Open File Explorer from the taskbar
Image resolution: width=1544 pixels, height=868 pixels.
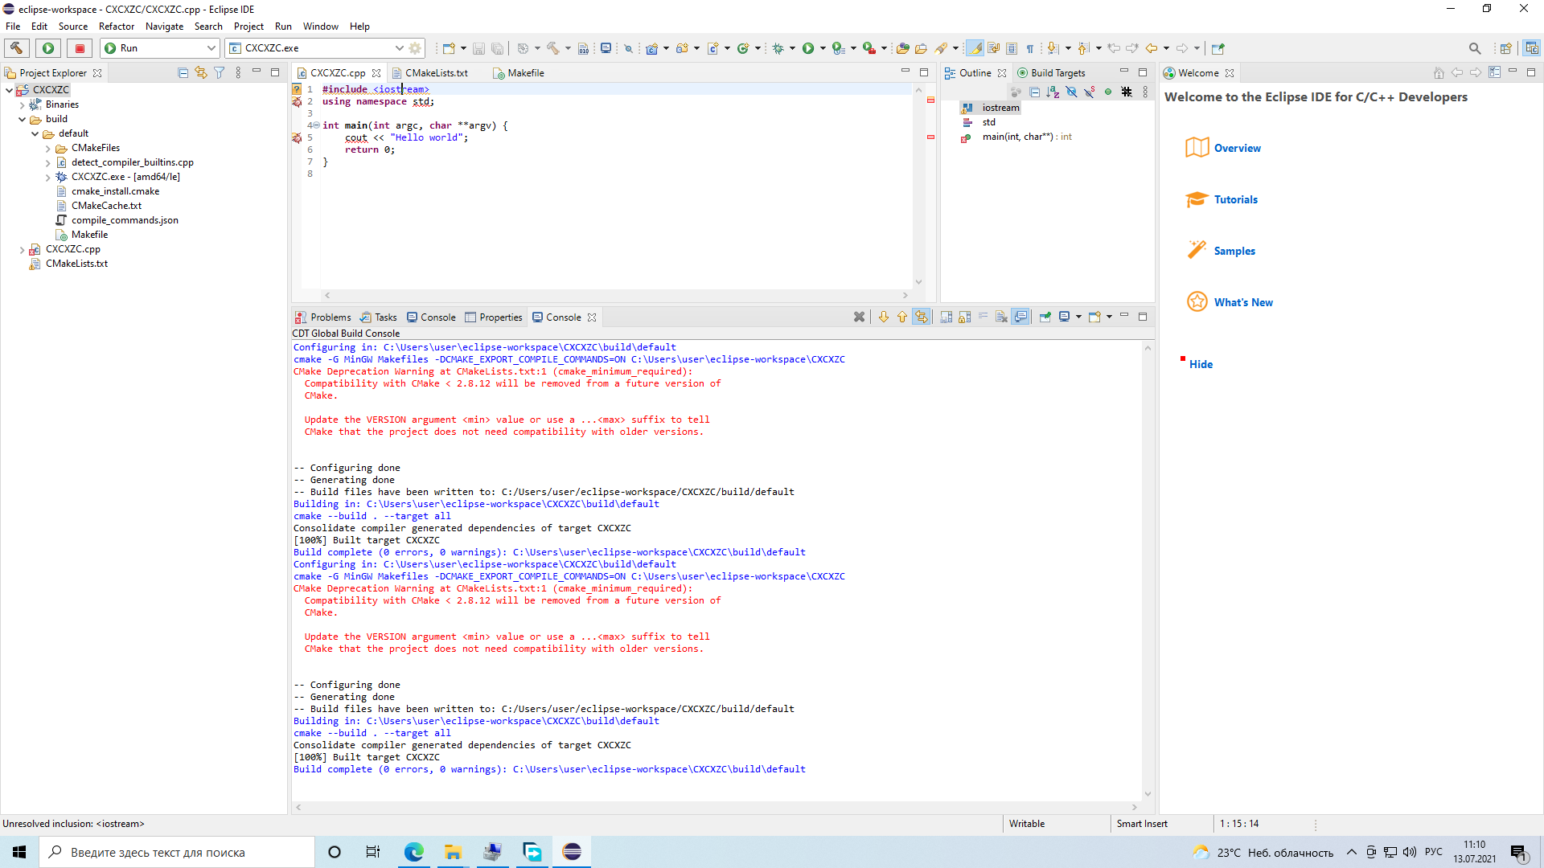click(453, 852)
